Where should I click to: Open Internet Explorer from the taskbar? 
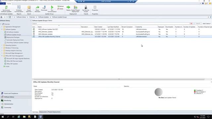pyautogui.click(x=19, y=117)
